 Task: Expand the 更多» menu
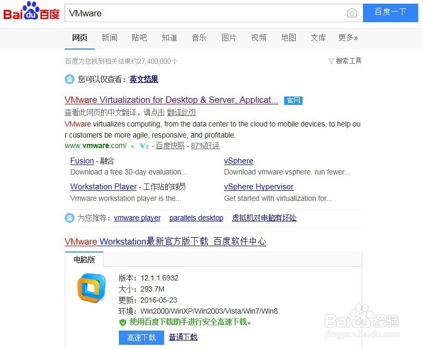coord(348,37)
